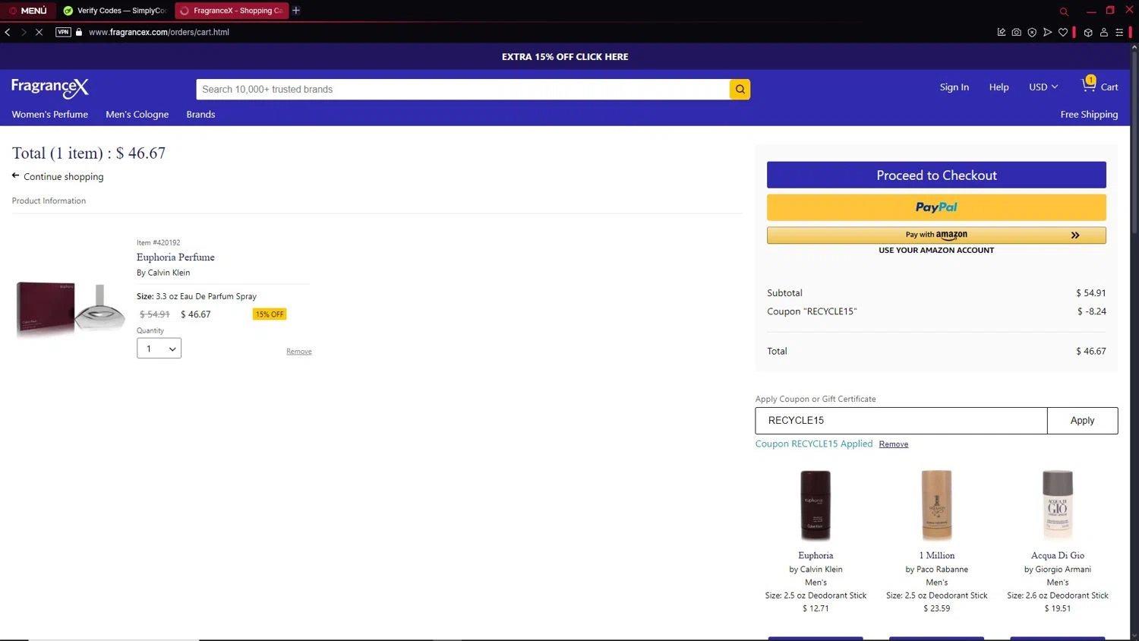Toggle the VPN badge in address bar
1139x641 pixels.
point(63,32)
